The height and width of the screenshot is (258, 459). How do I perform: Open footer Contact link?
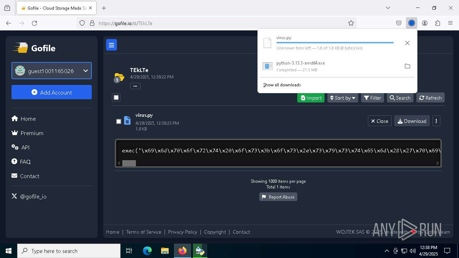pos(241,232)
